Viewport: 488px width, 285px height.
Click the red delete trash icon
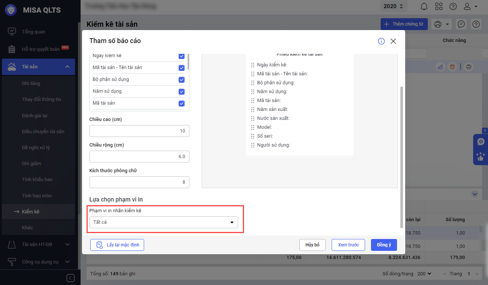[452, 67]
